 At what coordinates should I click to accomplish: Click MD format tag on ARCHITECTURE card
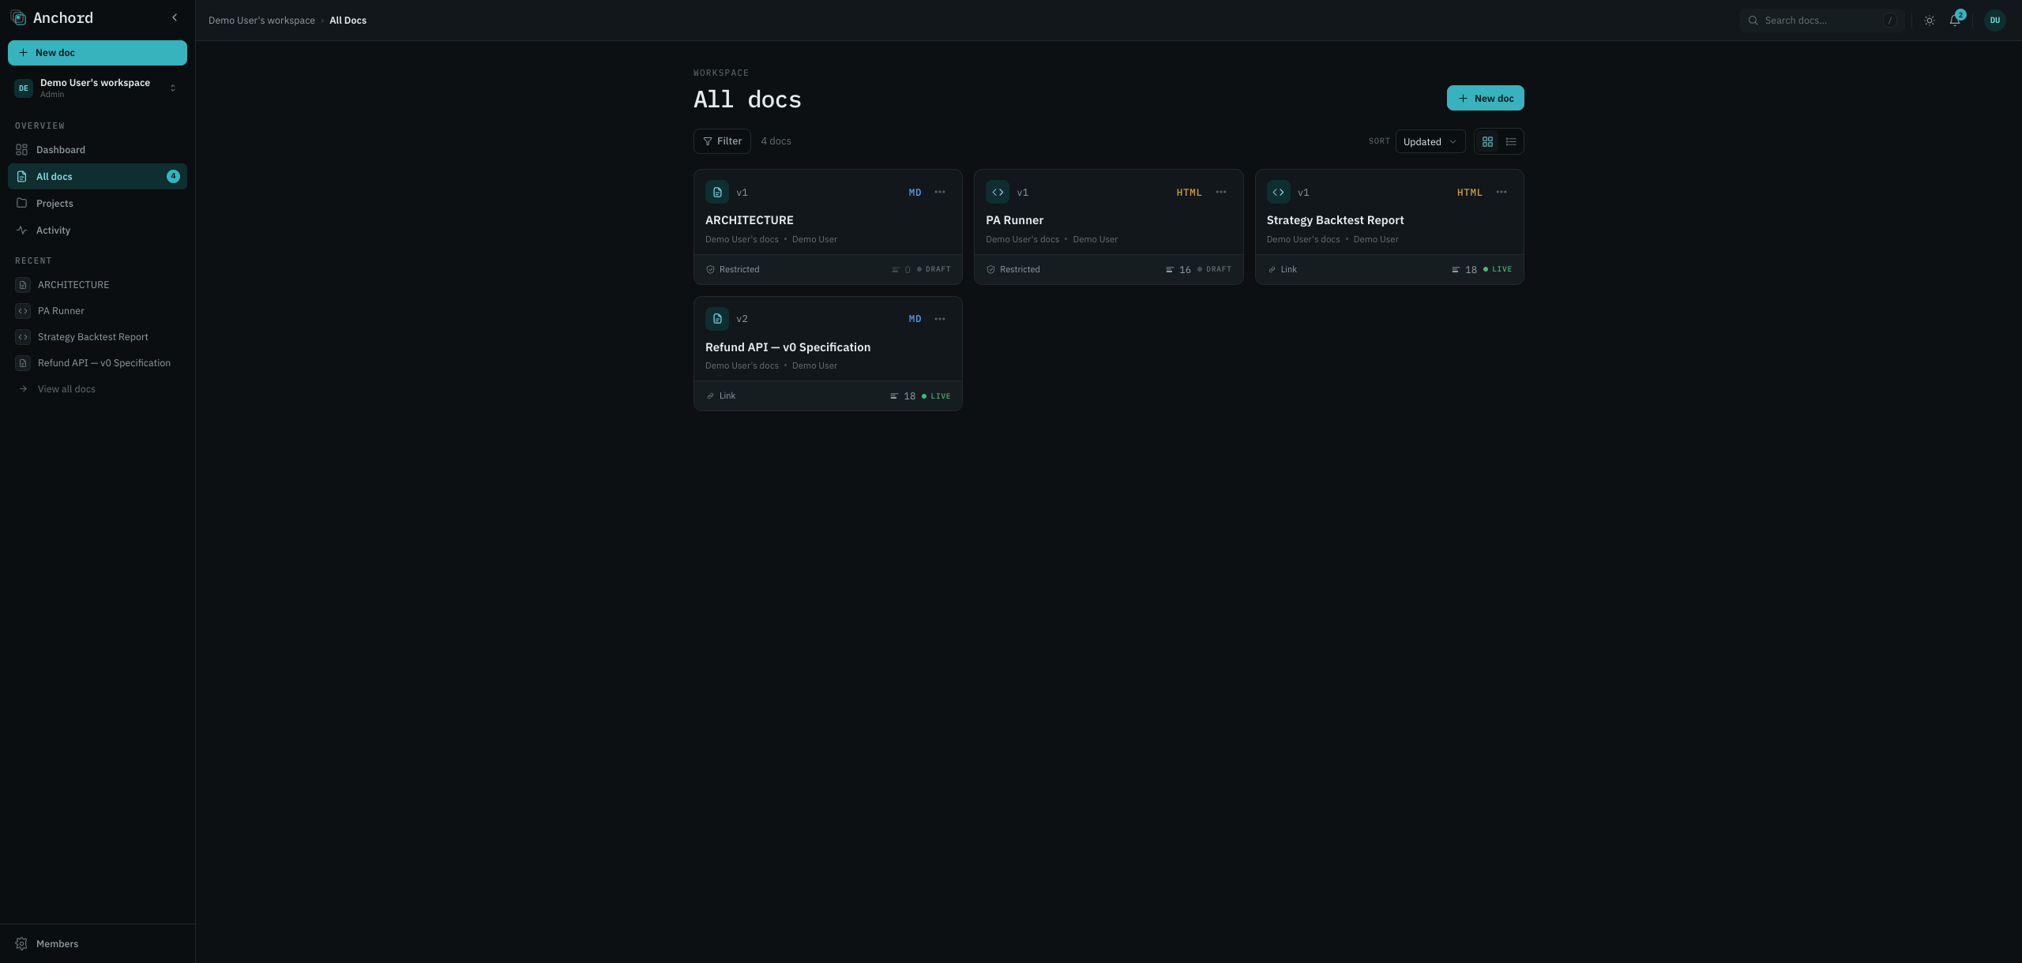coord(915,193)
